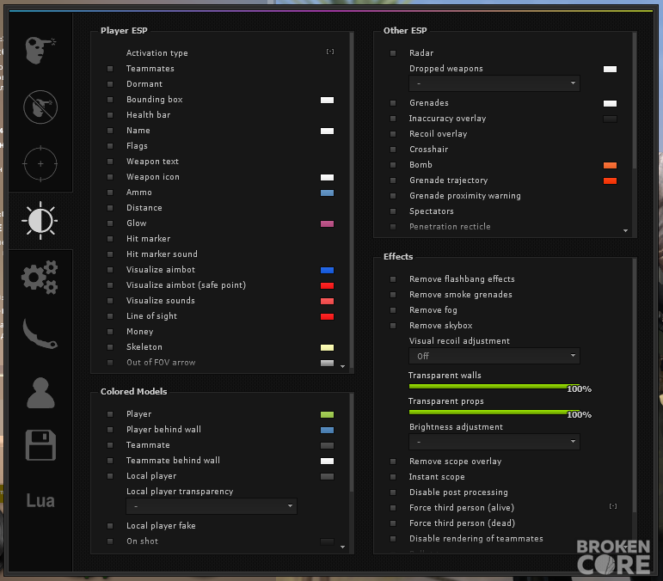663x581 pixels.
Task: Open the Glow pink color swatch
Action: point(327,223)
